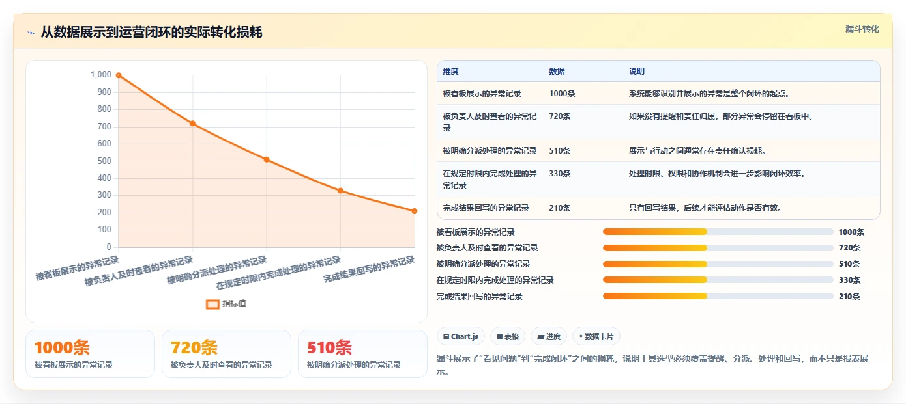Screen dimensions: 906x404
Task: Click the 进度 tag chip
Action: (549, 336)
